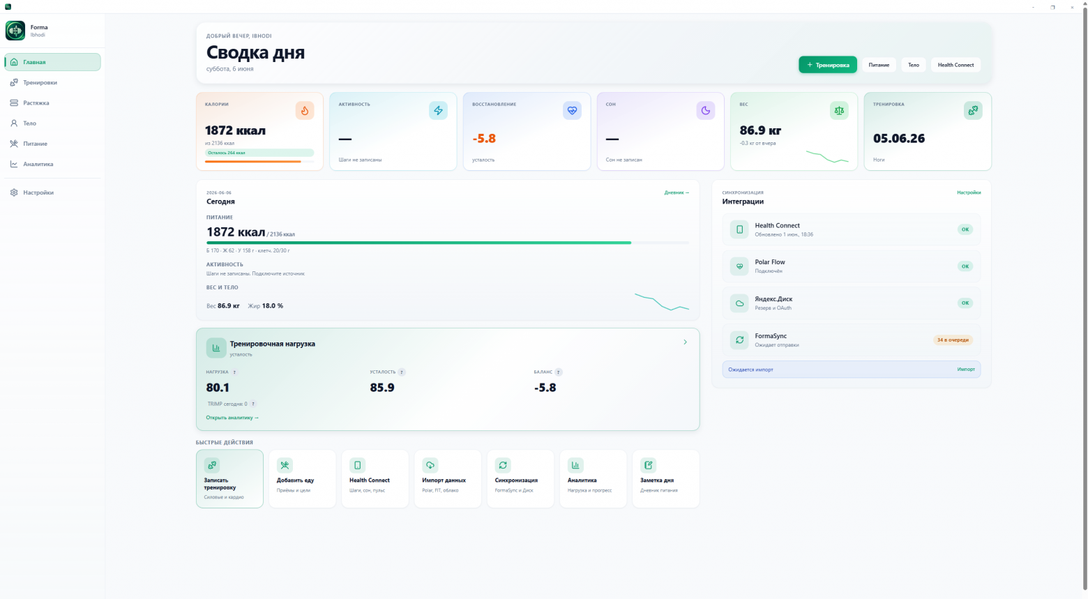Click the lightning icon in Активность card
The width and height of the screenshot is (1088, 599).
pos(438,110)
